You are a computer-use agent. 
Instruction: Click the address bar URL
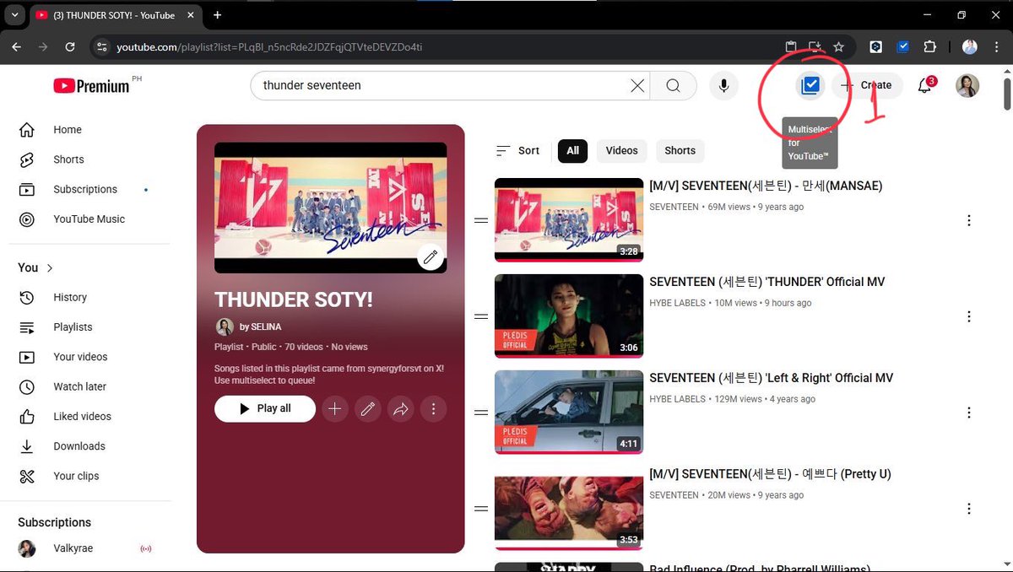coord(269,47)
